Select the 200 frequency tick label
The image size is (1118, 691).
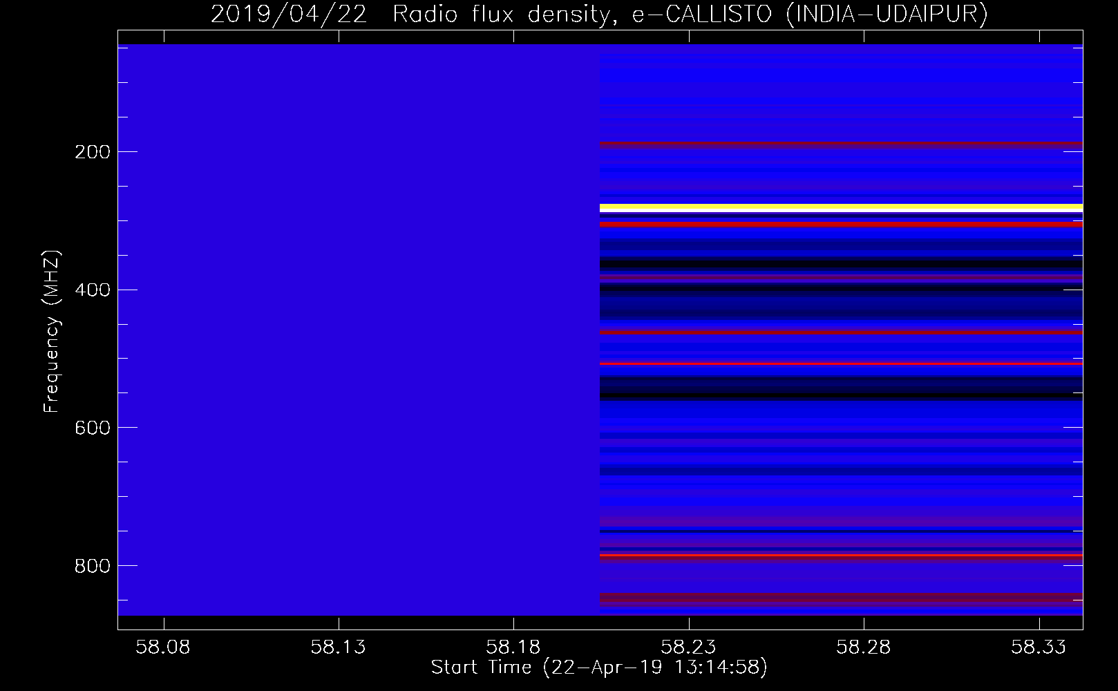92,152
